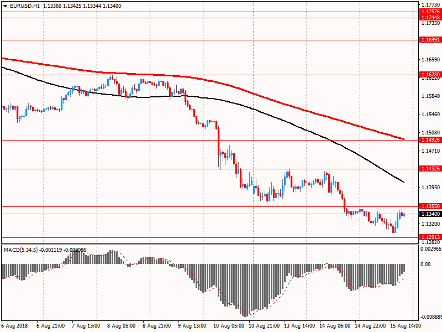Image resolution: width=442 pixels, height=332 pixels.
Task: Select the 1.16991 red price level label
Action: click(430, 40)
